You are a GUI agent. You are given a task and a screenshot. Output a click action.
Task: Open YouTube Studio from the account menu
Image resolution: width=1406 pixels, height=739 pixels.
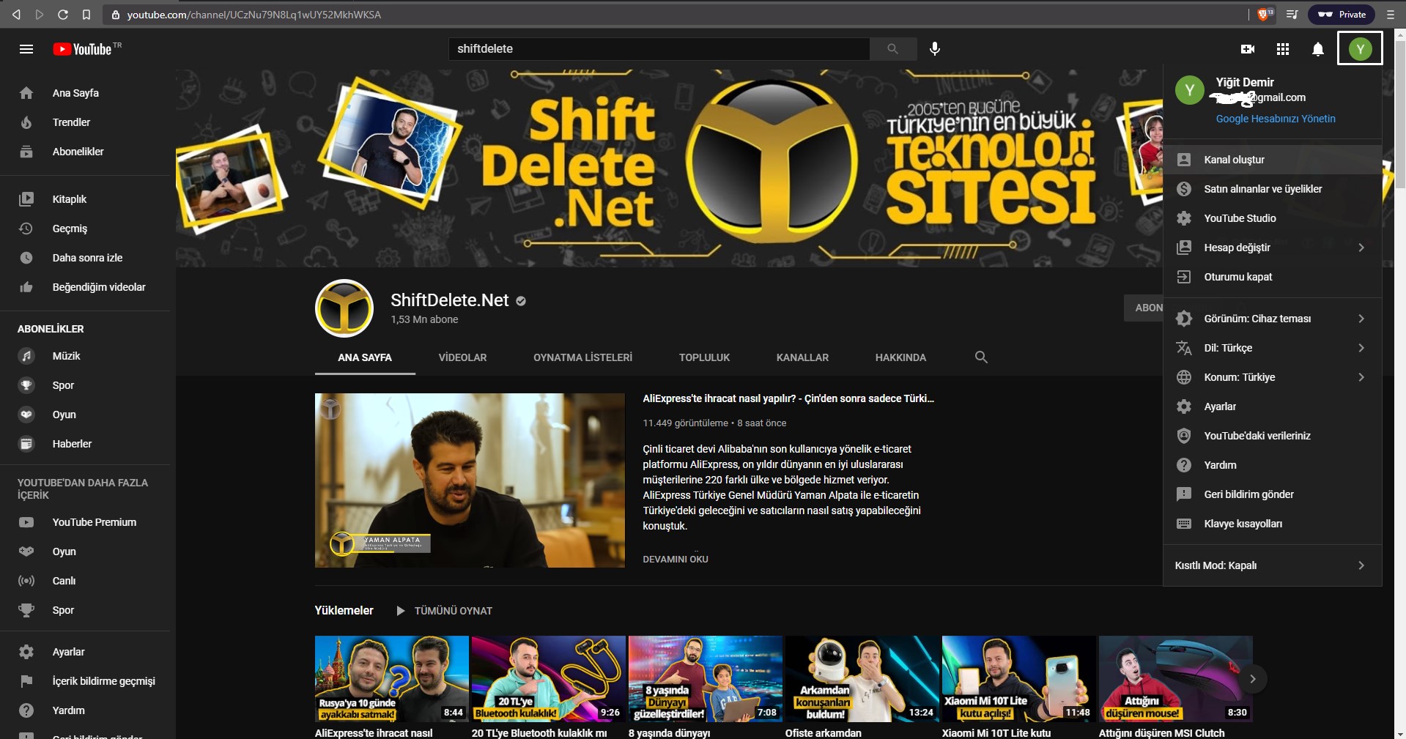(1239, 218)
